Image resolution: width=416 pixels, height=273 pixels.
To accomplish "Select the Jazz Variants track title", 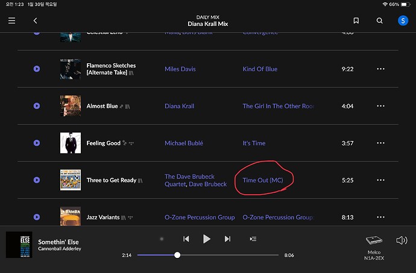I will [x=103, y=218].
